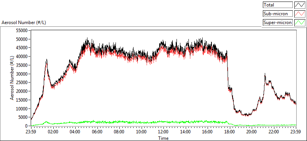Click the 50000 y-axis value
307x141 pixels.
(x=22, y=39)
